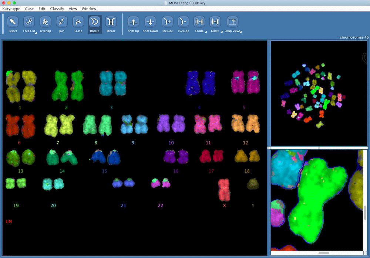The height and width of the screenshot is (258, 370).
Task: Open the Classify menu
Action: click(57, 9)
